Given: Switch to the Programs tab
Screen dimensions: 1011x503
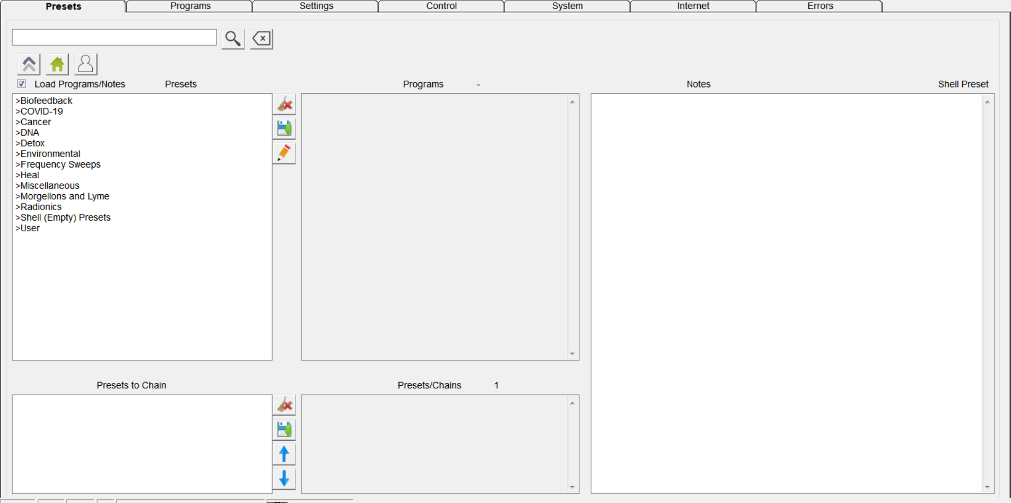Looking at the screenshot, I should pyautogui.click(x=190, y=6).
